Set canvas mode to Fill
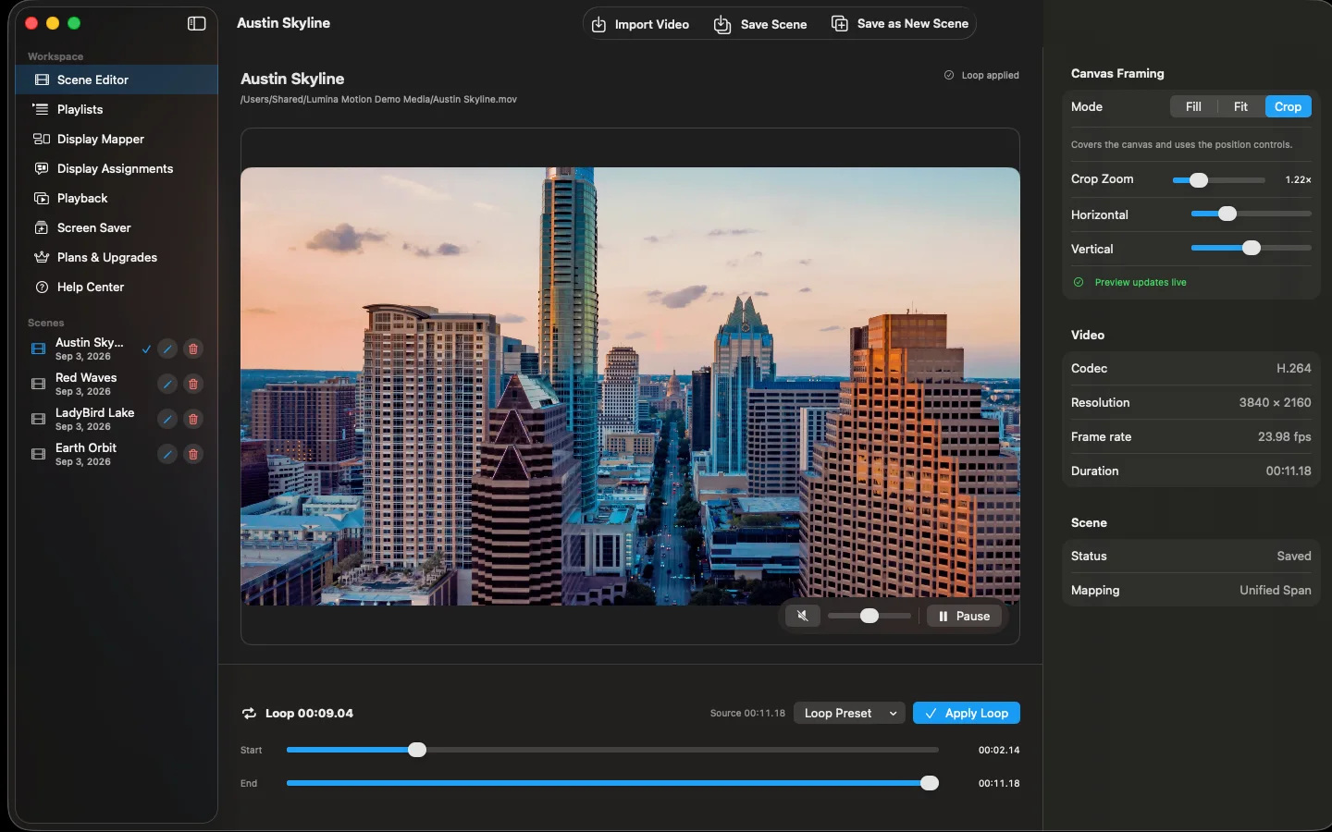1332x832 pixels. pos(1194,106)
